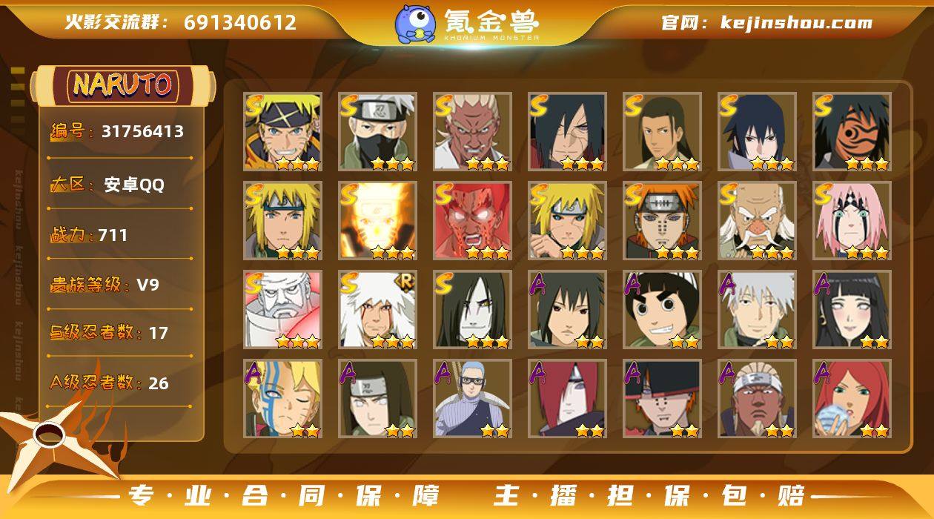Click the shuriken emblem in the corner
934x519 pixels.
pos(52,437)
